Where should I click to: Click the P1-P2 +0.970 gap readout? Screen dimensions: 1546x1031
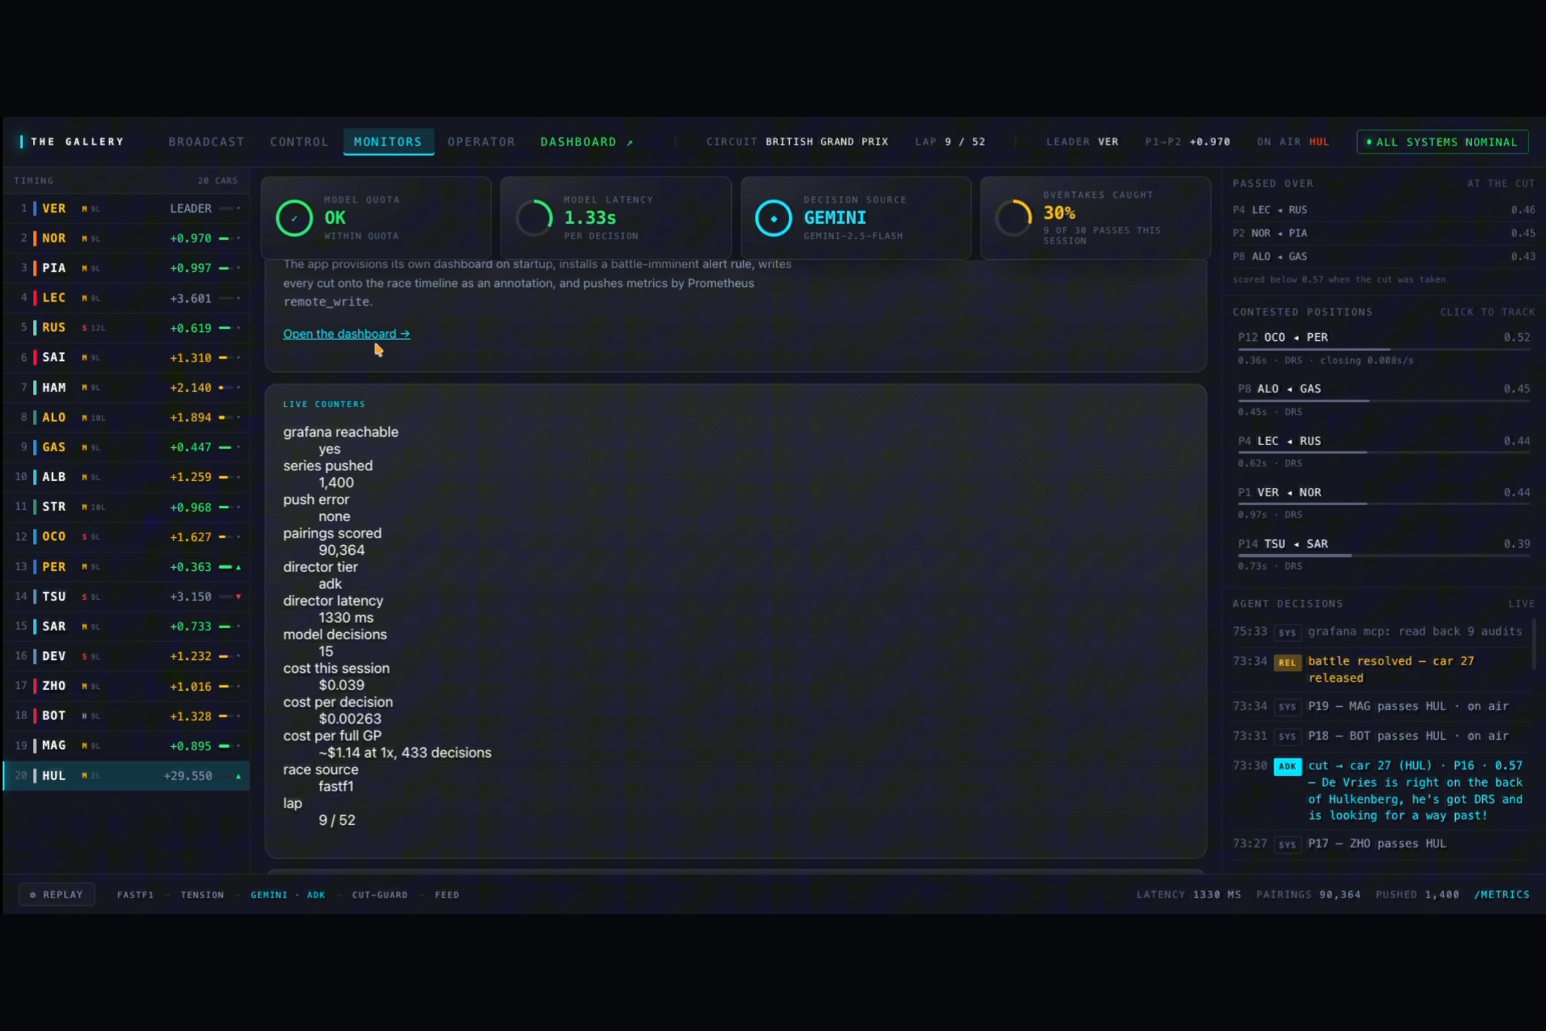(x=1187, y=141)
